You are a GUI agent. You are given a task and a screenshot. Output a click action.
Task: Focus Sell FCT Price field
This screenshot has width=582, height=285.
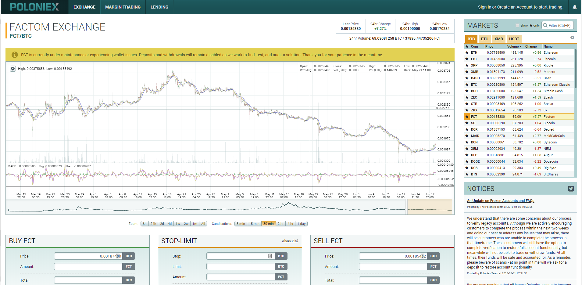(x=393, y=256)
